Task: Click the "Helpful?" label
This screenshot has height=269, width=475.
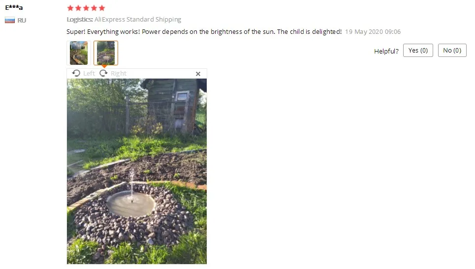Action: 386,51
